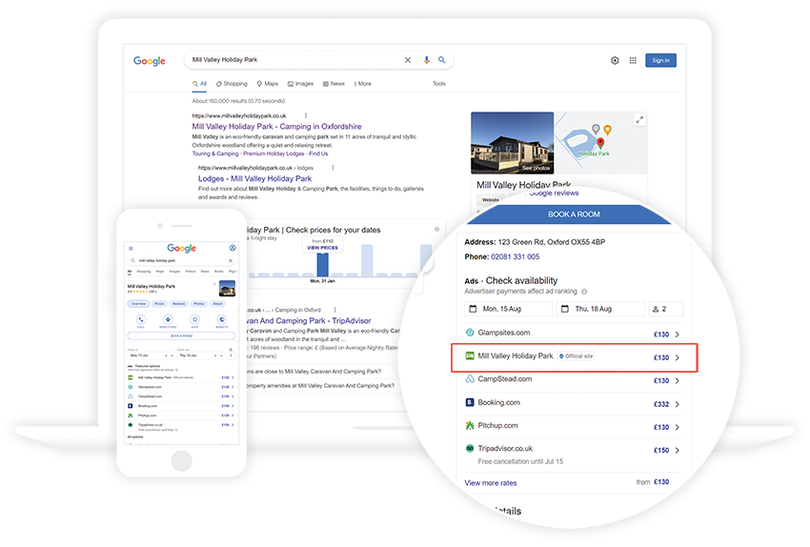Click the desktop Google logo
The image size is (810, 547).
(x=150, y=61)
